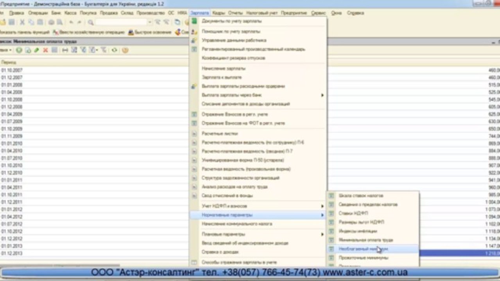Click the magnifier Search icon
This screenshot has width=500, height=281.
(x=91, y=22)
